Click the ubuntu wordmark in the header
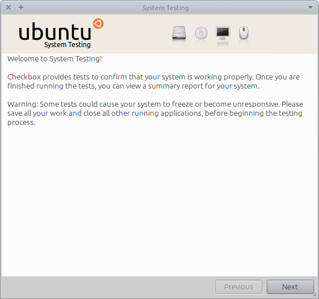 click(x=55, y=31)
